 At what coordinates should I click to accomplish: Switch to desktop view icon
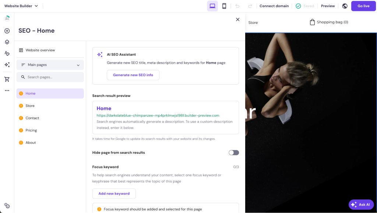[212, 6]
